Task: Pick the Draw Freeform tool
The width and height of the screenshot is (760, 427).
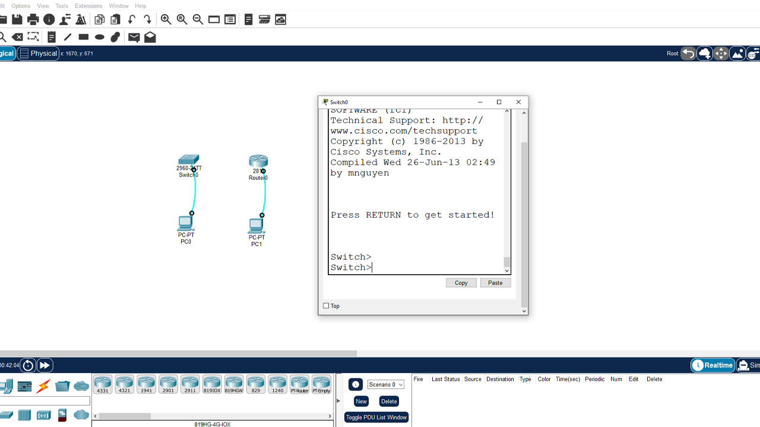Action: click(x=116, y=37)
